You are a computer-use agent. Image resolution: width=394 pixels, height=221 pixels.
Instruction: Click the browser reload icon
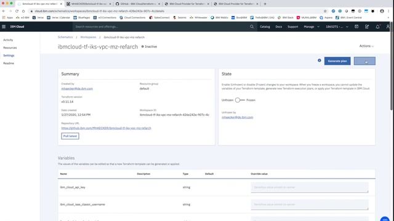click(x=17, y=11)
